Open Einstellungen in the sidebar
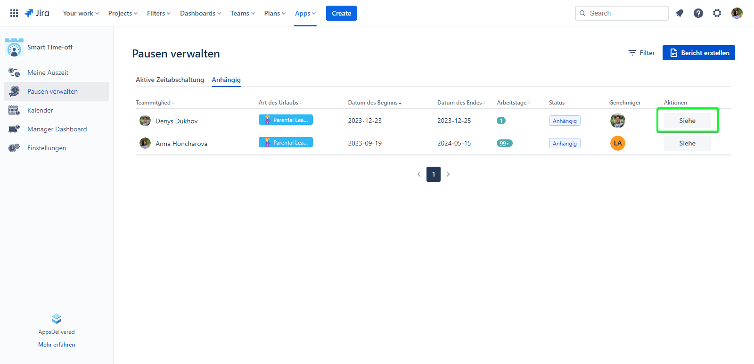The width and height of the screenshot is (754, 364). (47, 148)
